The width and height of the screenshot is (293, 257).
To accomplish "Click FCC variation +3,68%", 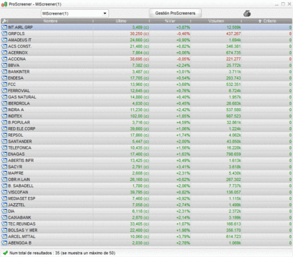I will coord(183,85).
